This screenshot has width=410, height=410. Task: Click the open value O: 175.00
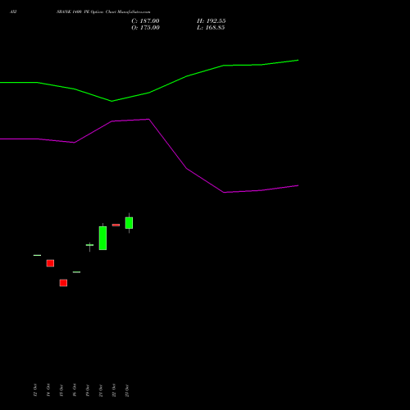click(x=145, y=28)
